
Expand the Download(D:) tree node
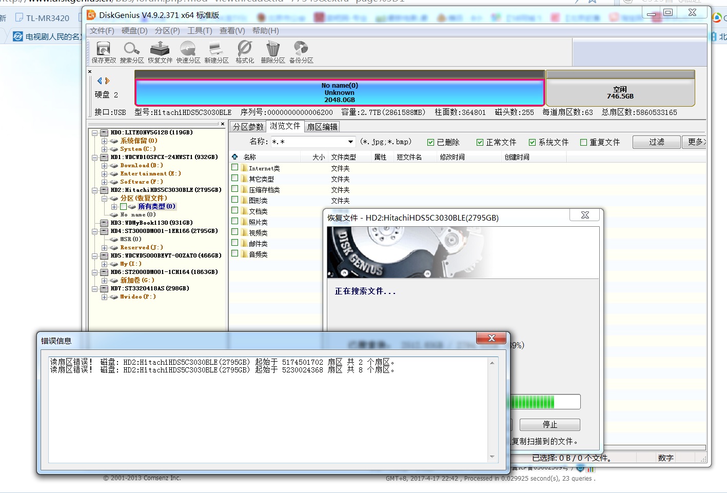104,166
